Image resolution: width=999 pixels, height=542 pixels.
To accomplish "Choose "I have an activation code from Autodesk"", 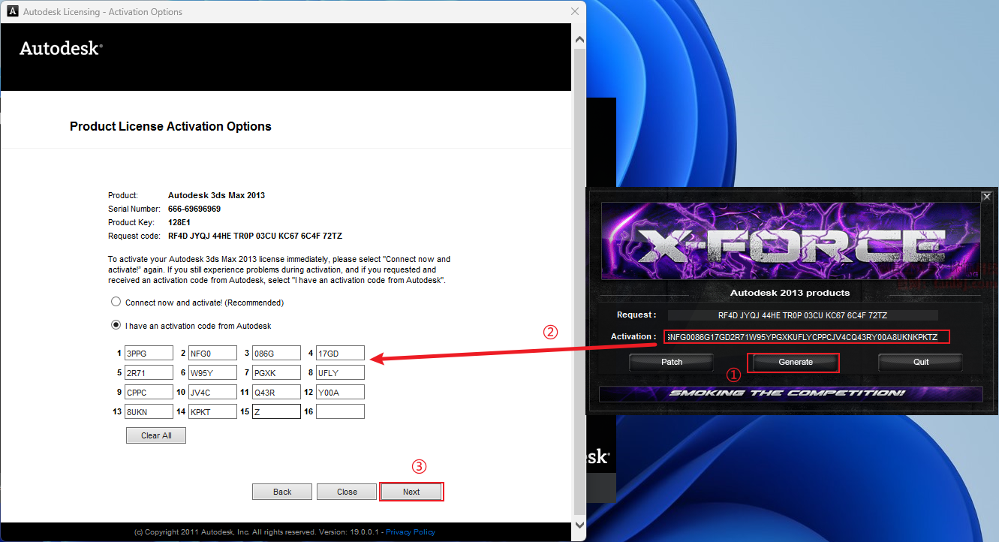I will [116, 326].
